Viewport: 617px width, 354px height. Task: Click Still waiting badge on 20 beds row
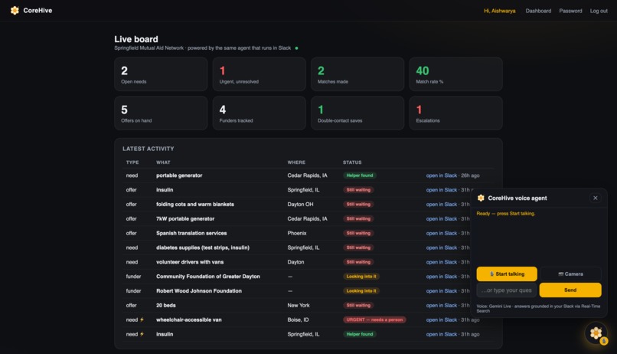358,306
